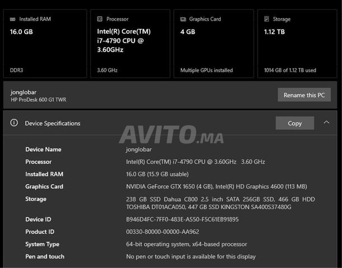Open the Storage 1.12 TB card

tap(297, 44)
